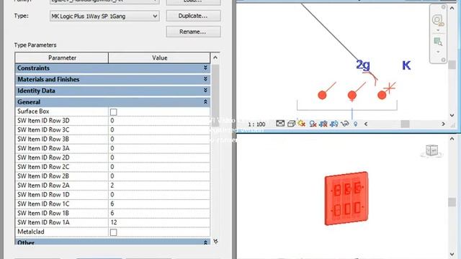Click the plan view horizontal scroll right arrow

click(444, 124)
